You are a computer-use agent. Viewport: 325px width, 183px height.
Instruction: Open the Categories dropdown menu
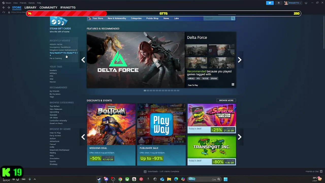[136, 18]
